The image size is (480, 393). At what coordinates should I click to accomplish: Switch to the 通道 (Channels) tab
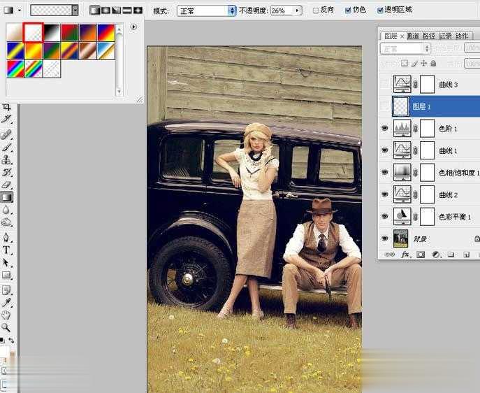pyautogui.click(x=413, y=36)
